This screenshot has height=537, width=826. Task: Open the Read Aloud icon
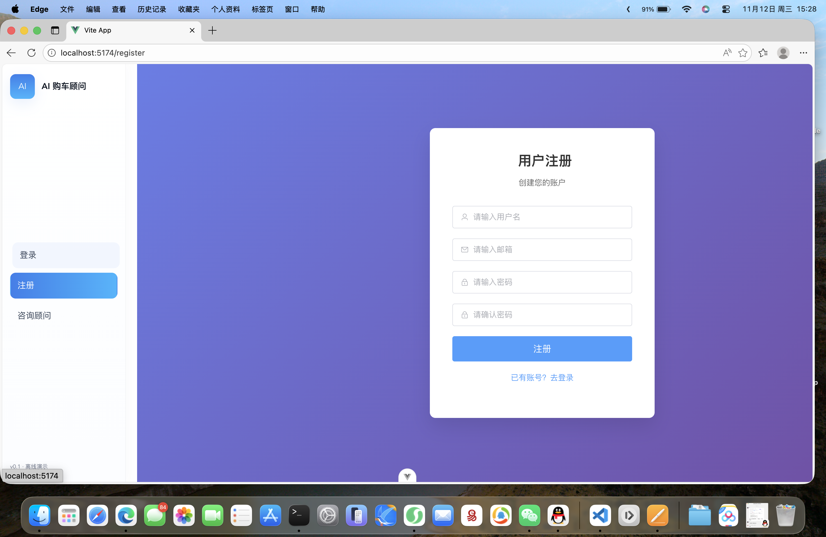pyautogui.click(x=727, y=53)
